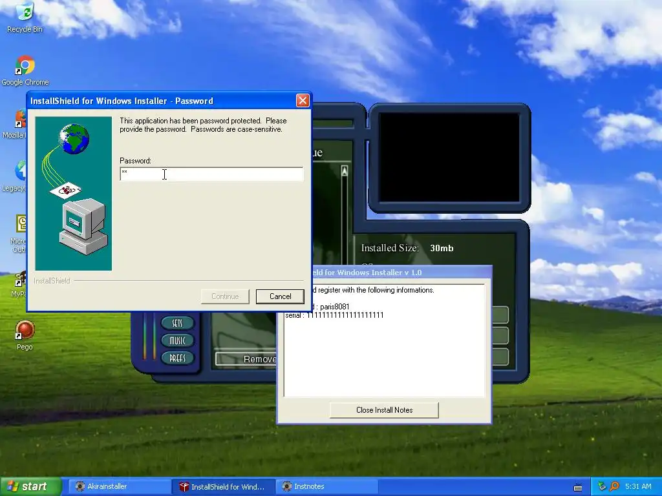The height and width of the screenshot is (496, 662).
Task: Click the disabled Continue button
Action: point(225,296)
